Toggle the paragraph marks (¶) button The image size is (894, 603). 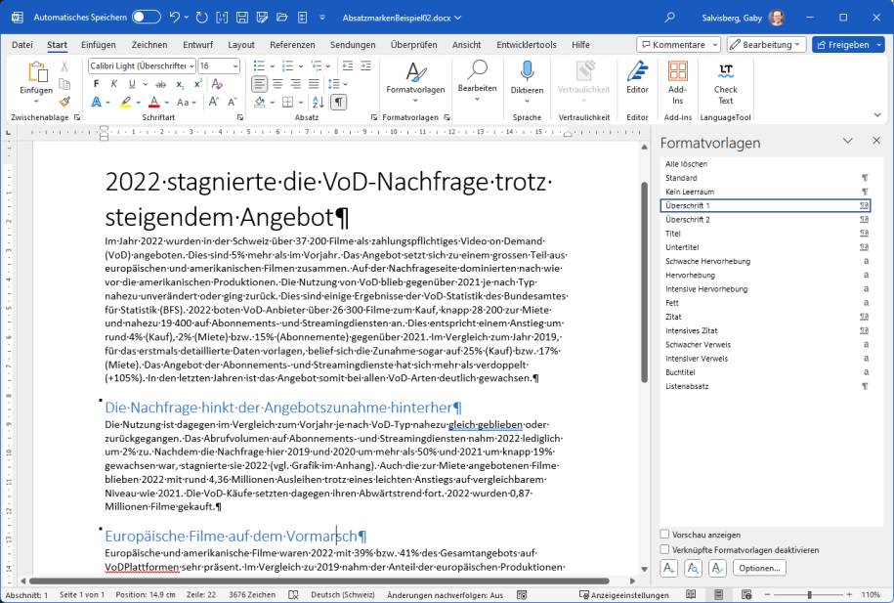pyautogui.click(x=338, y=102)
